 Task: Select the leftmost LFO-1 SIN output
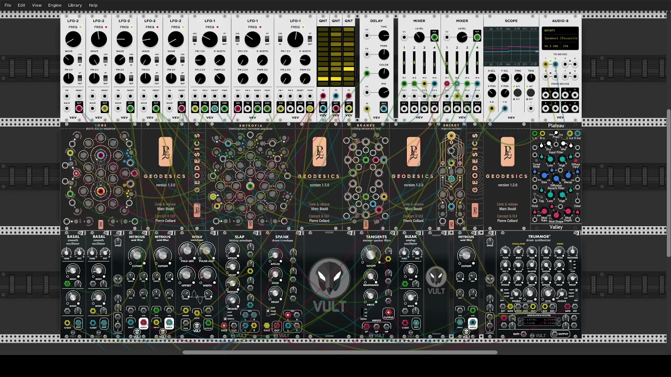pyautogui.click(x=195, y=108)
